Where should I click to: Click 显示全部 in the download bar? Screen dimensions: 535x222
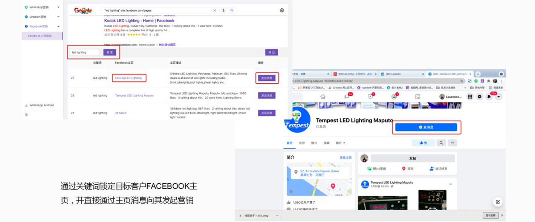coord(491,215)
